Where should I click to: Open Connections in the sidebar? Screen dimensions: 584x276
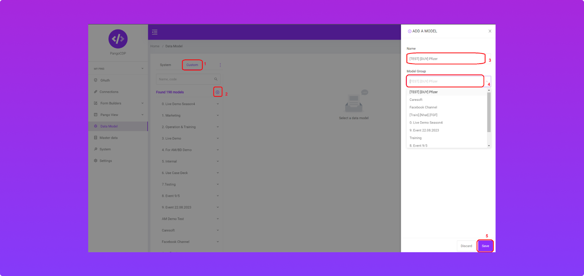tap(109, 92)
